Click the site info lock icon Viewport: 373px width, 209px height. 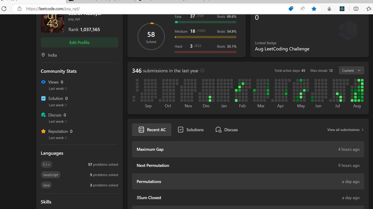[x=20, y=9]
